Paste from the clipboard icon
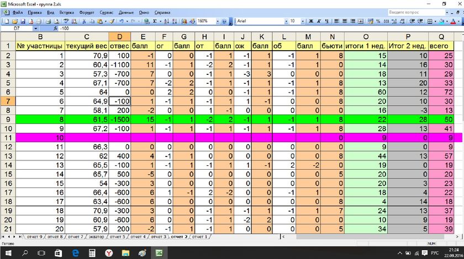The image size is (464, 259). pyautogui.click(x=100, y=21)
